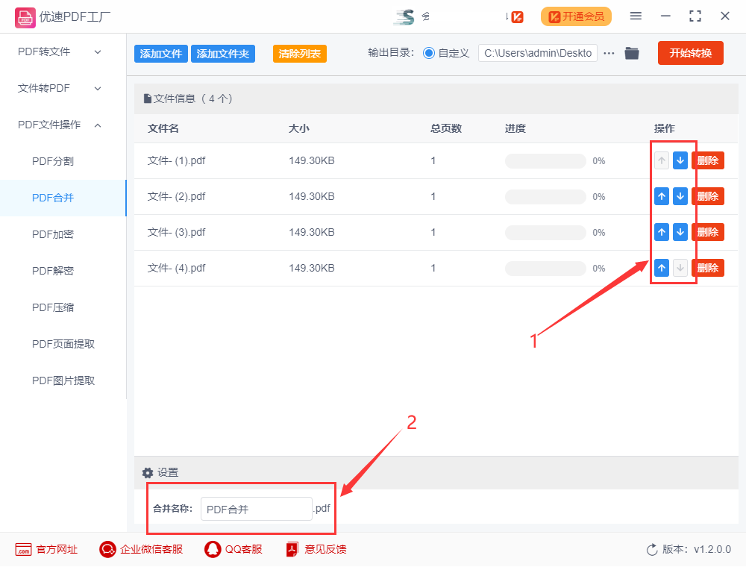Click progress bar of 文件- (2).pdf
The height and width of the screenshot is (567, 746).
tap(546, 196)
